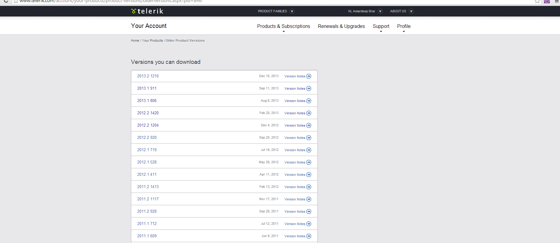Open the Support menu
Image resolution: width=560 pixels, height=243 pixels.
click(x=381, y=26)
